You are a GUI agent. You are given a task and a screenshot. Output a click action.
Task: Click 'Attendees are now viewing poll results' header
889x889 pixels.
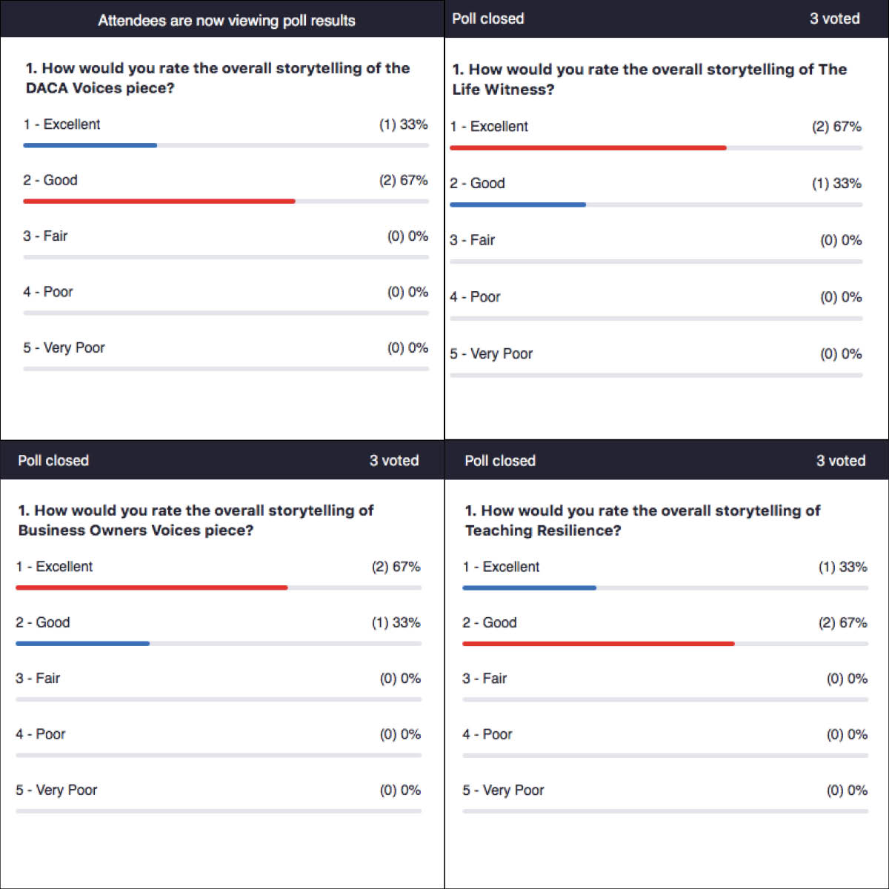click(226, 21)
